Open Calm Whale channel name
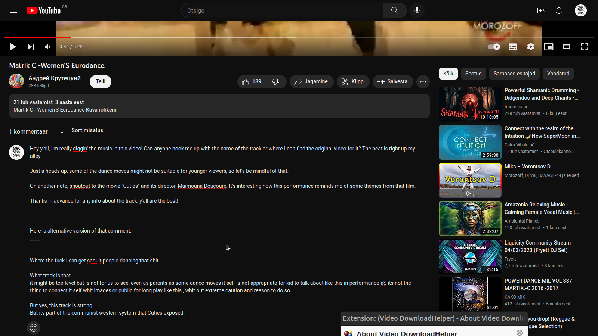The width and height of the screenshot is (598, 336). [x=517, y=145]
